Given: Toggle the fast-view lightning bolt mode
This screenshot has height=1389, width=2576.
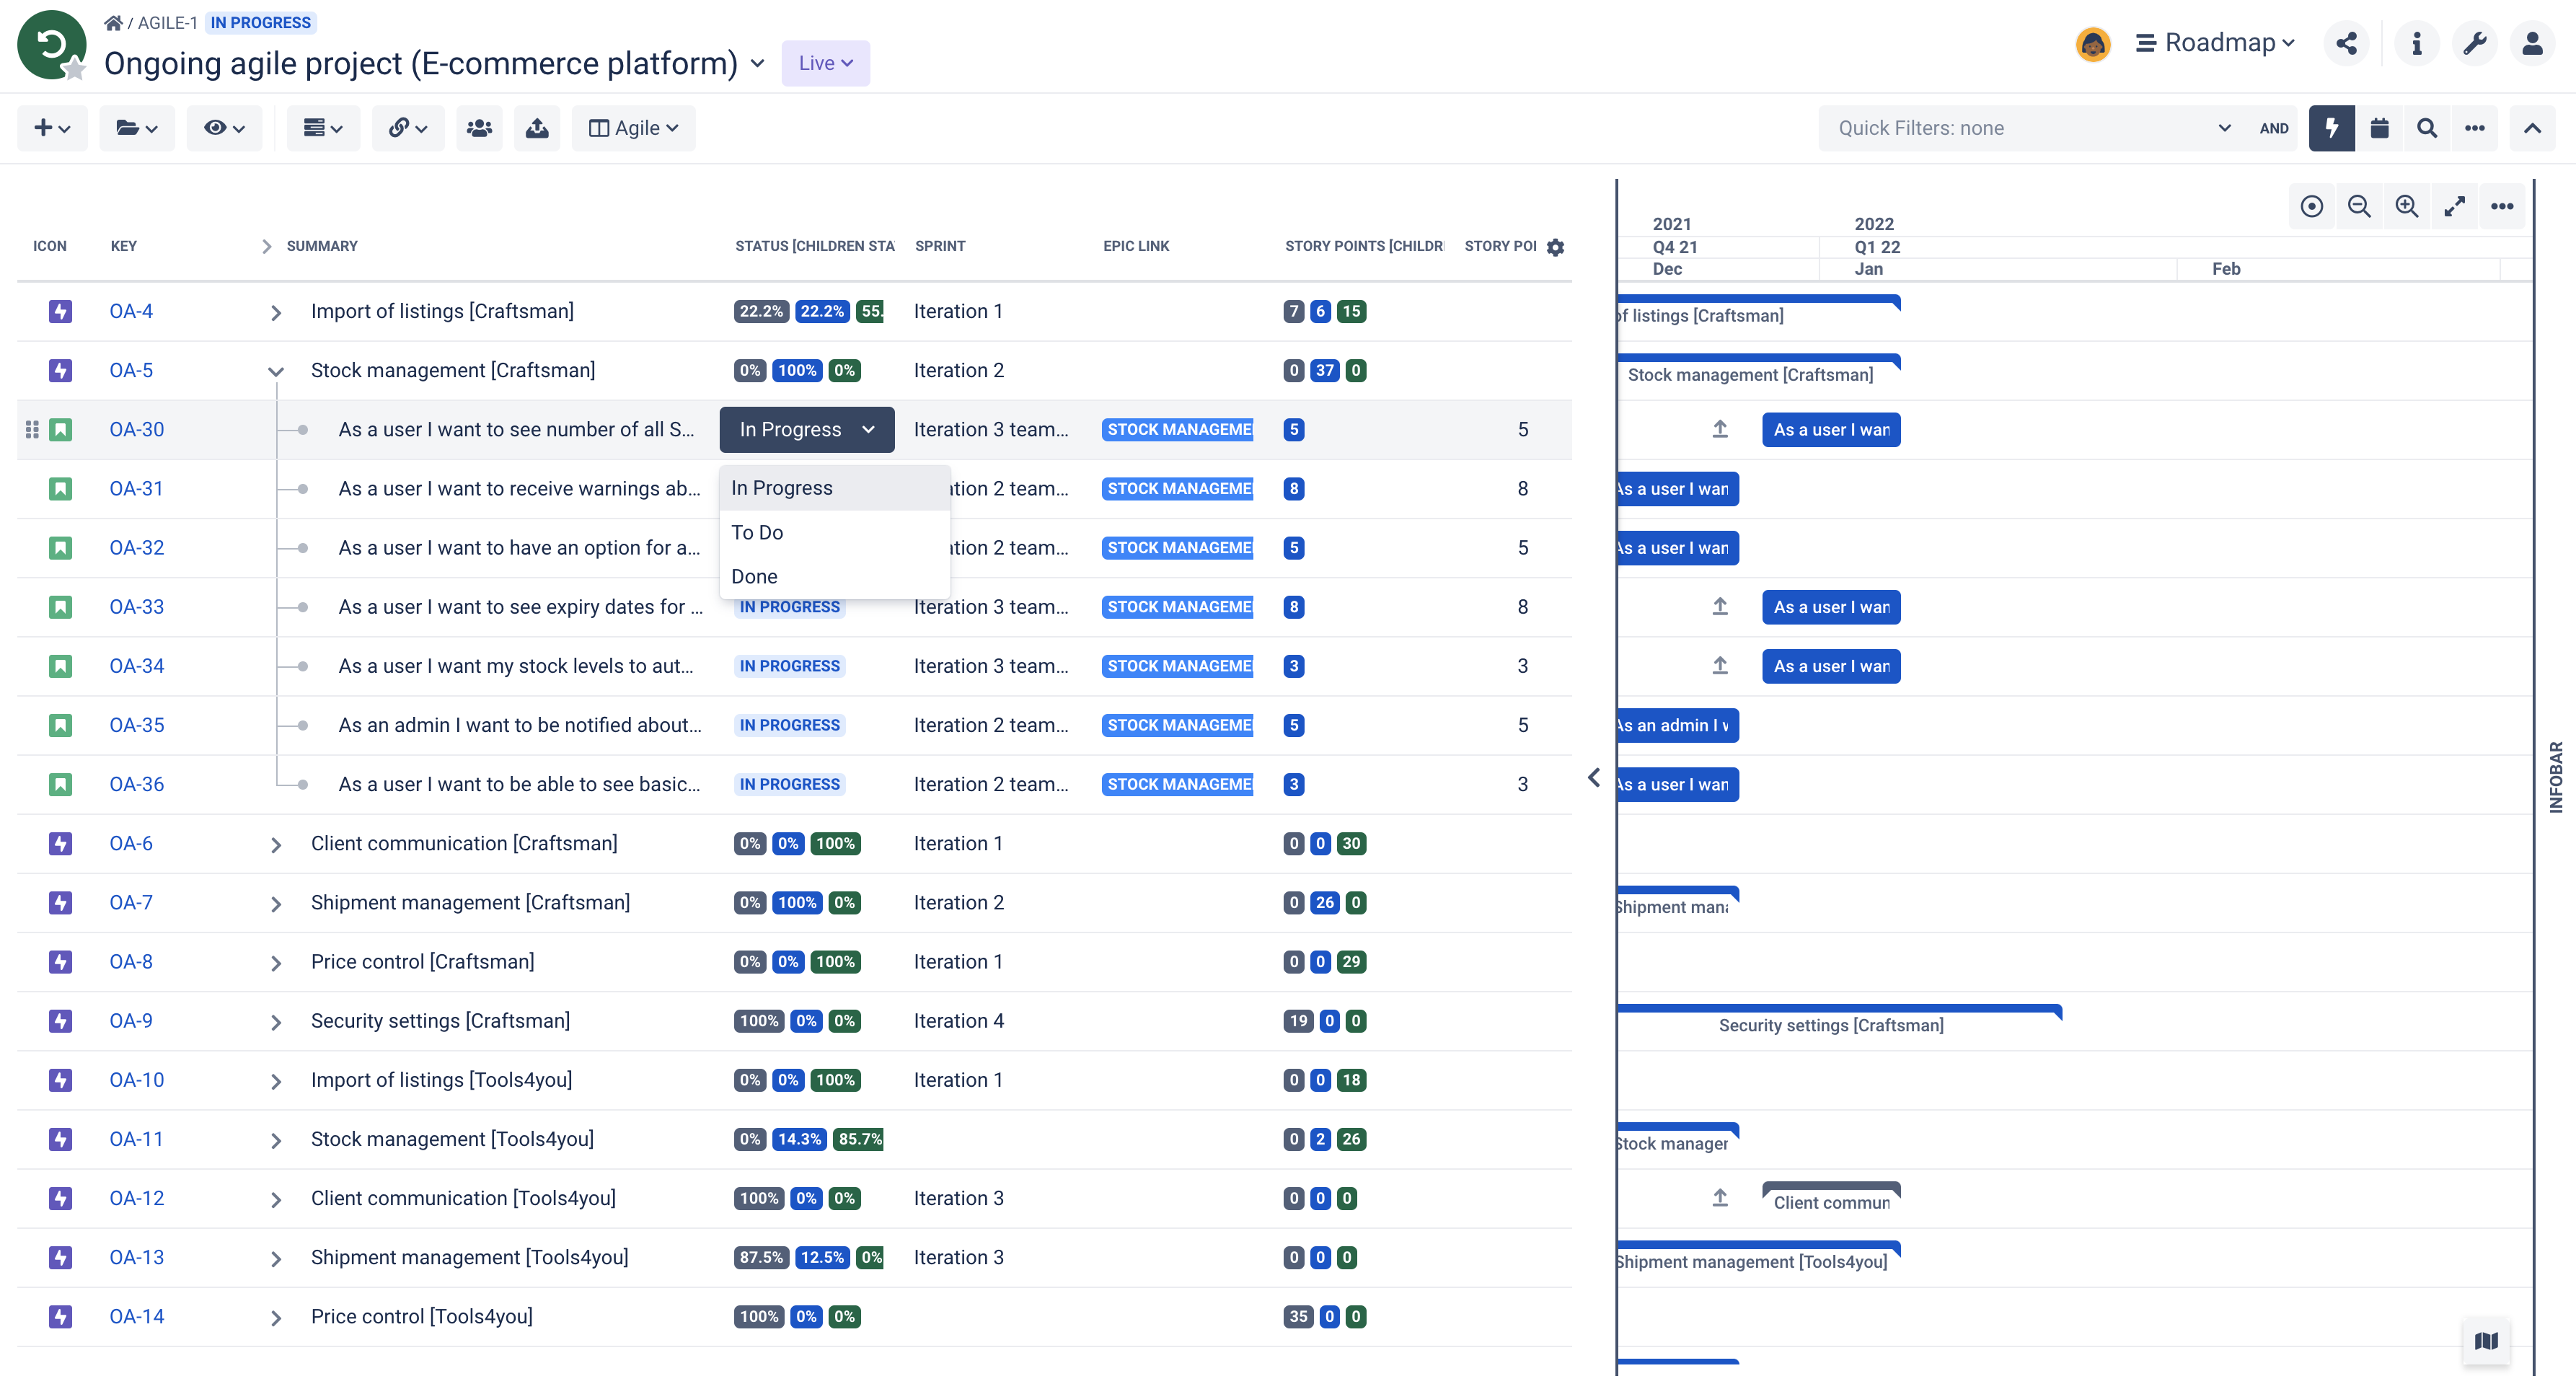Looking at the screenshot, I should coord(2331,128).
